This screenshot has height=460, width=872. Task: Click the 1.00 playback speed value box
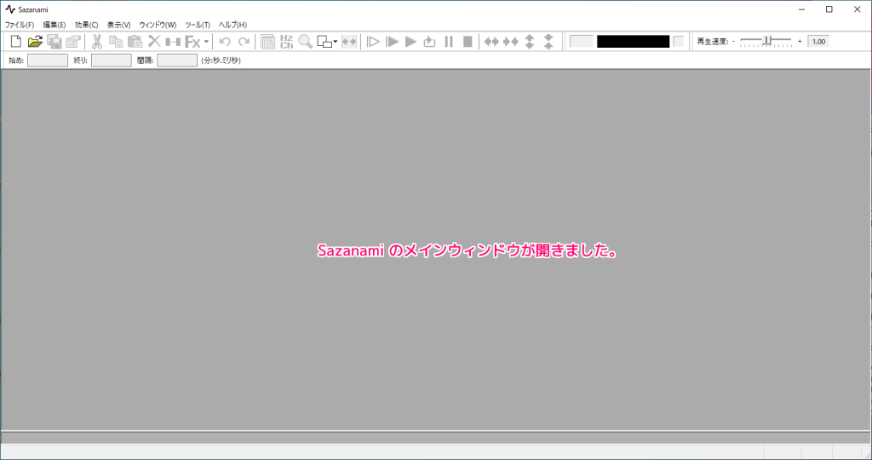(x=818, y=42)
